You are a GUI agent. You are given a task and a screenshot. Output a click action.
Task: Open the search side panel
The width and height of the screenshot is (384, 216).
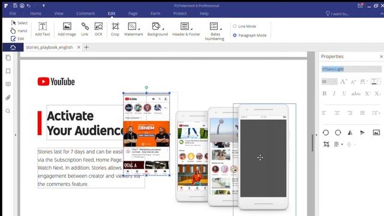click(x=8, y=111)
